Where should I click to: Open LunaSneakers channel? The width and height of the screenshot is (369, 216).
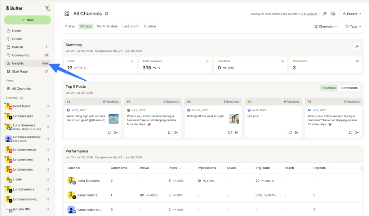click(27, 189)
